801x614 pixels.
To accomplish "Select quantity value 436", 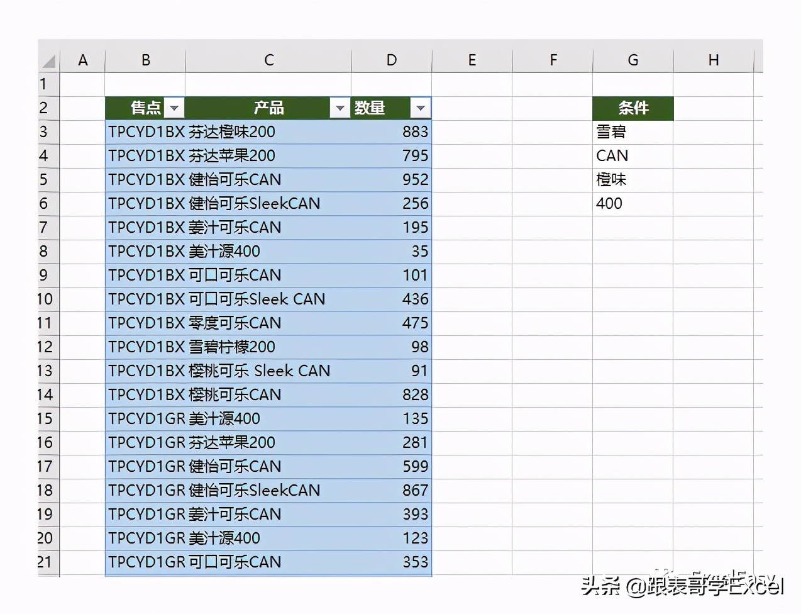I will click(392, 299).
